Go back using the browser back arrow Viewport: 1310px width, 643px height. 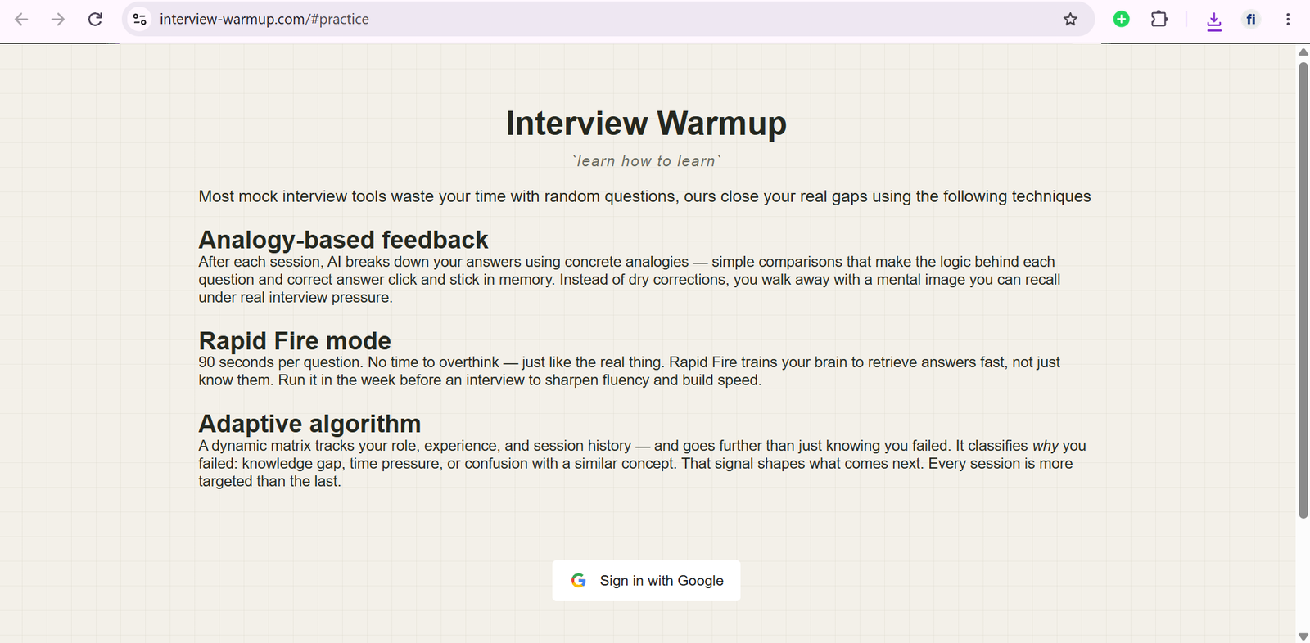coord(21,19)
